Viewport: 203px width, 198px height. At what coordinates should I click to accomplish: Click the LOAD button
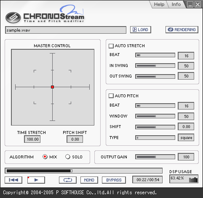[x=141, y=29]
